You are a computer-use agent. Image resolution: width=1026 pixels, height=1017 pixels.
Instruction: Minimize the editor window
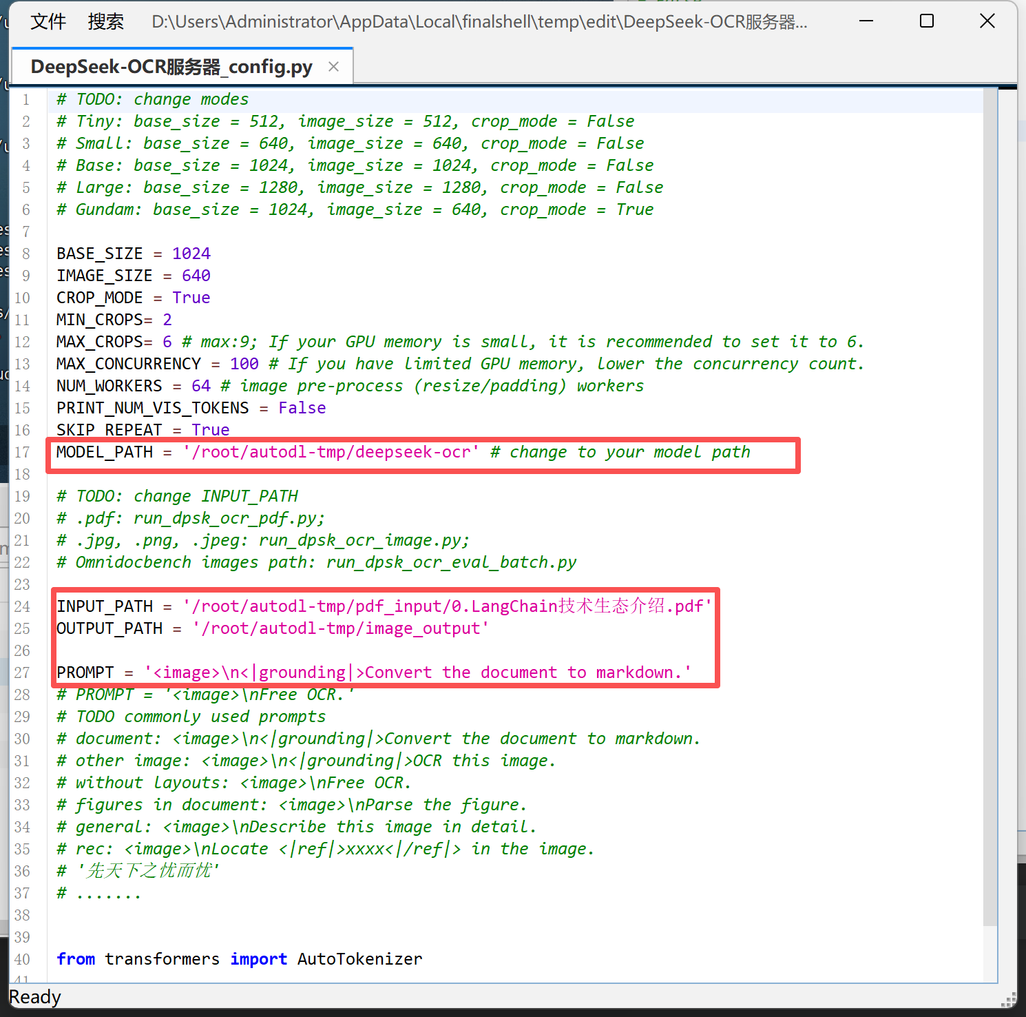coord(866,21)
